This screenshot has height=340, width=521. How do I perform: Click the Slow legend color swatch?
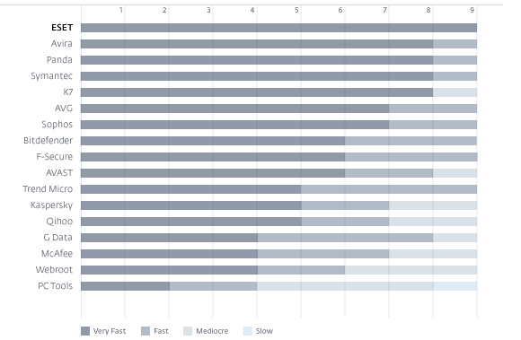click(x=248, y=331)
